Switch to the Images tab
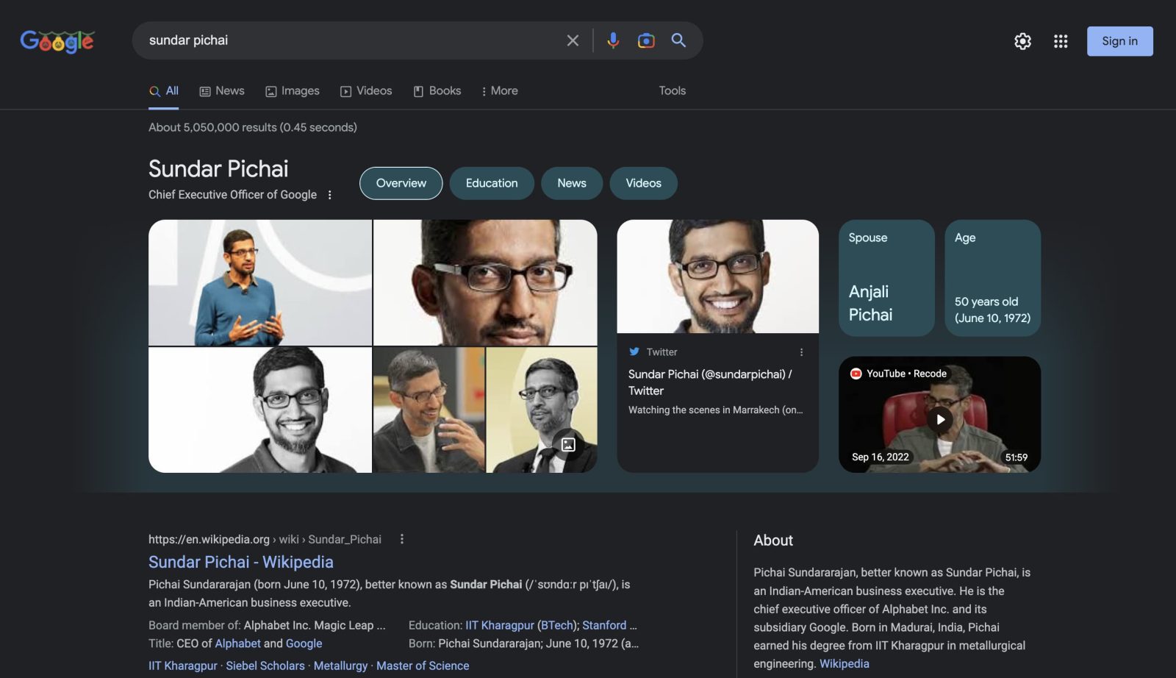1176x678 pixels. pyautogui.click(x=293, y=90)
